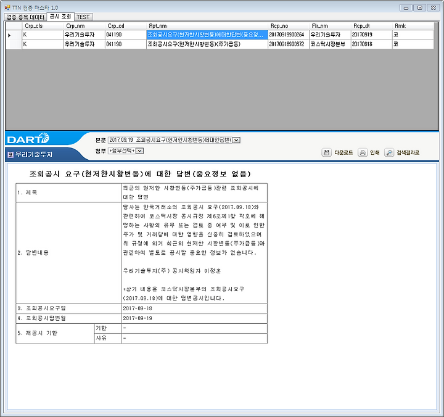Select report cell 조회공시요구(현저한시황변동)(주가급등)
The image size is (444, 417).
click(207, 44)
